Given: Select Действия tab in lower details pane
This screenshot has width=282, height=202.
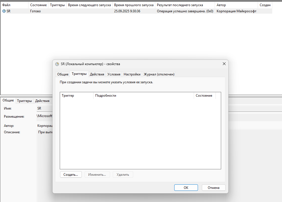Looking at the screenshot, I should [42, 101].
